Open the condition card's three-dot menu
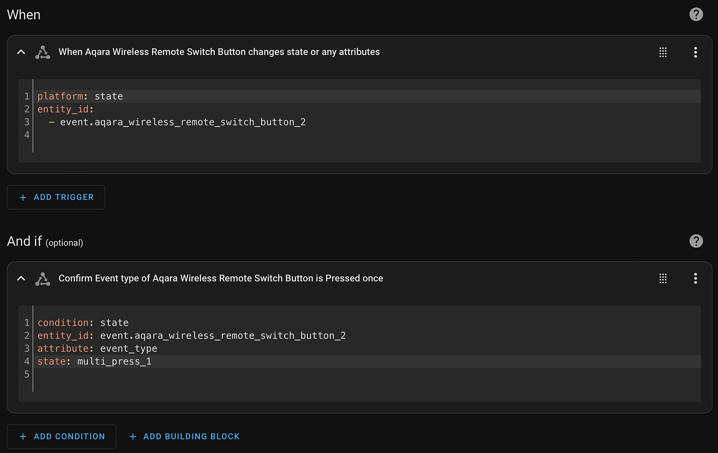The height and width of the screenshot is (453, 718). click(695, 279)
